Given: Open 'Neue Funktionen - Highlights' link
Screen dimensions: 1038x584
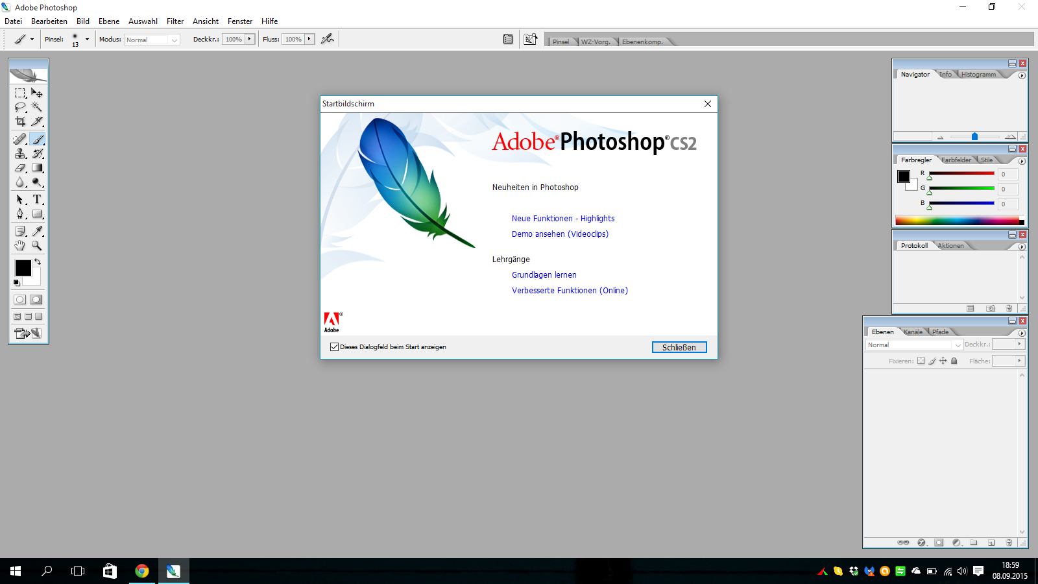Looking at the screenshot, I should [563, 219].
